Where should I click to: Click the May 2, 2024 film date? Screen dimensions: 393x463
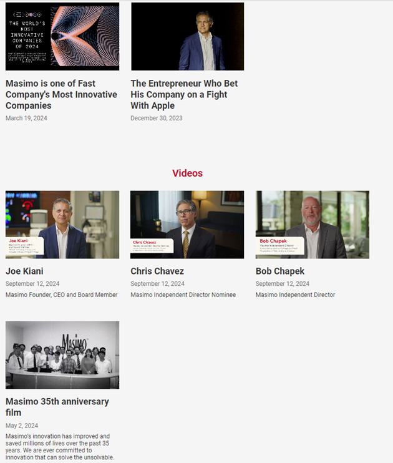22,426
